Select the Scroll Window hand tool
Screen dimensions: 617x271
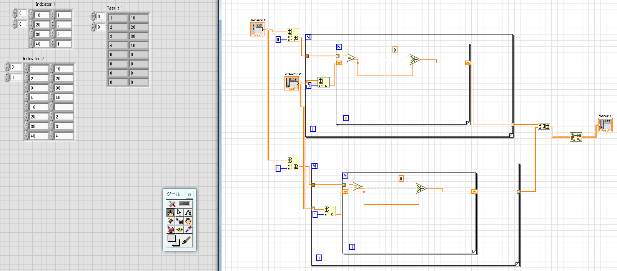[x=188, y=221]
